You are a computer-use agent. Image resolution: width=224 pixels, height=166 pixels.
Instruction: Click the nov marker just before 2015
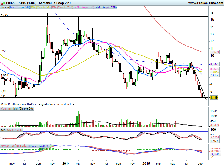click(x=132, y=164)
